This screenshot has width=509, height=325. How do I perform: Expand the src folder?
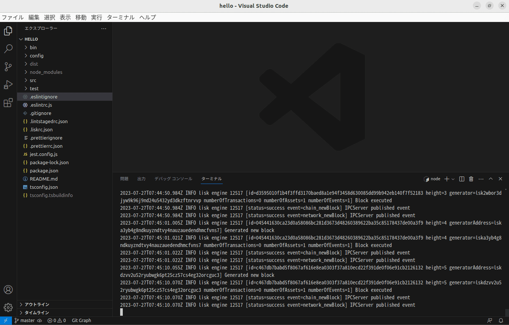64,80
